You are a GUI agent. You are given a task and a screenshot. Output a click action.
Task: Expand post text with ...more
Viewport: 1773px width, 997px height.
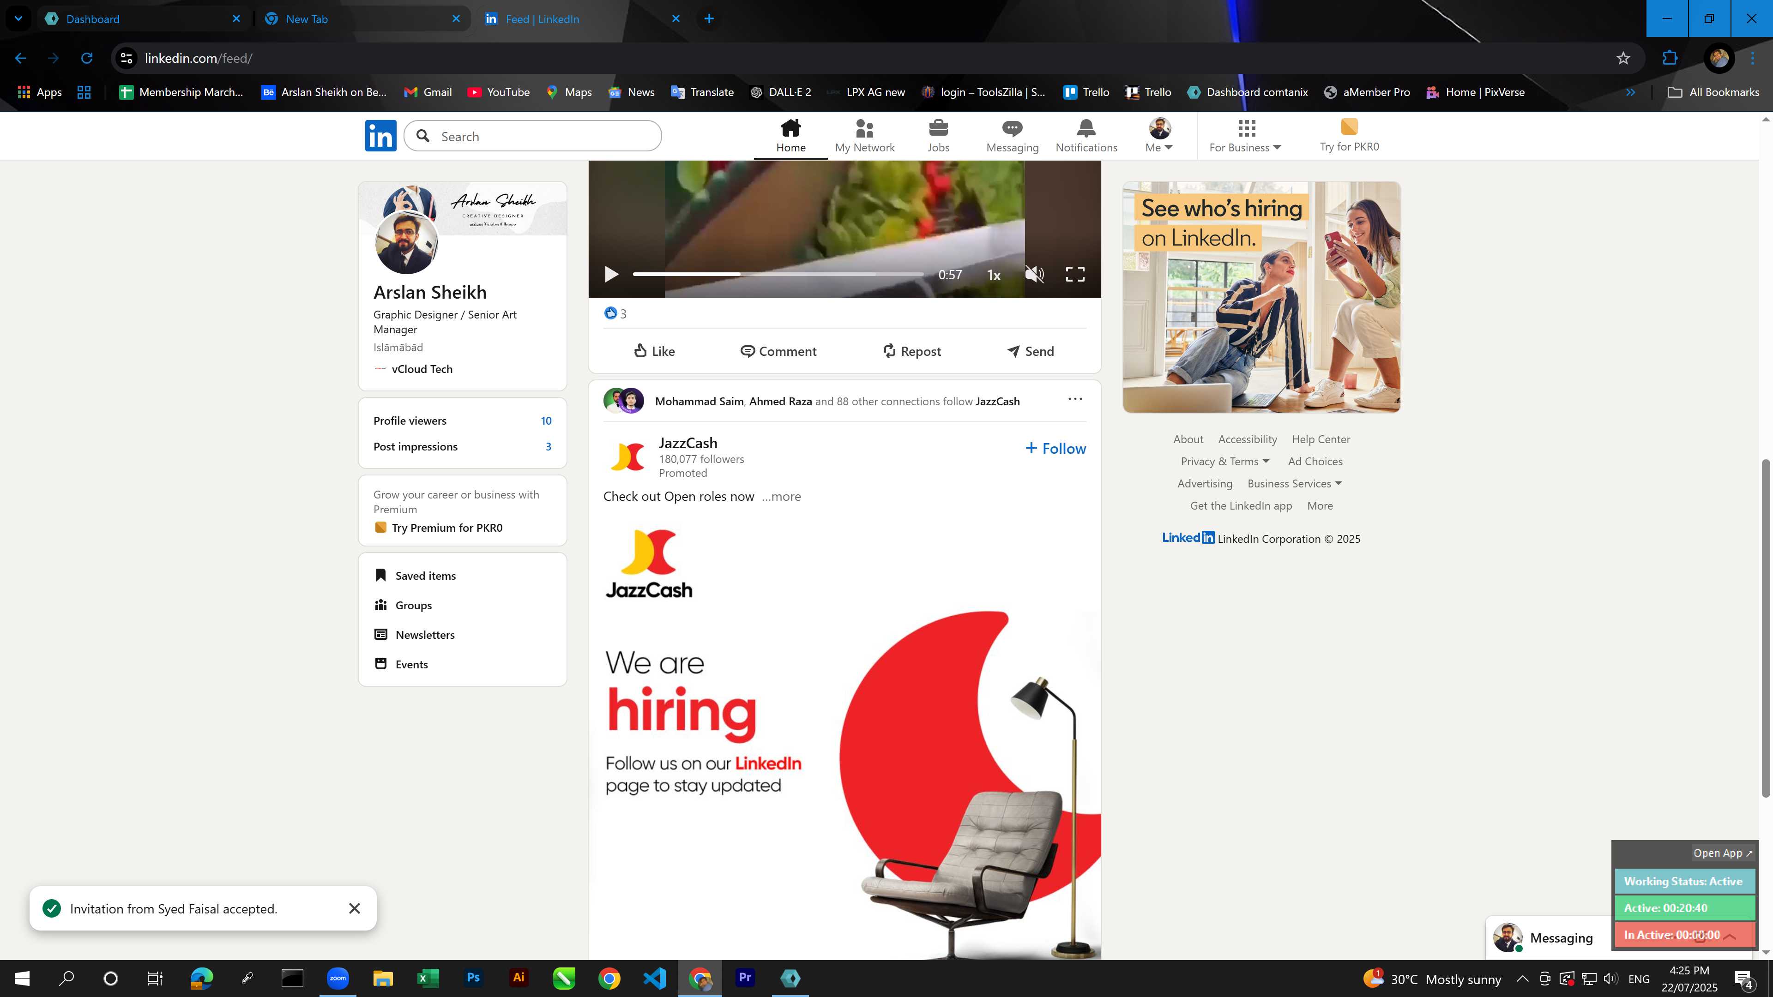pyautogui.click(x=781, y=497)
